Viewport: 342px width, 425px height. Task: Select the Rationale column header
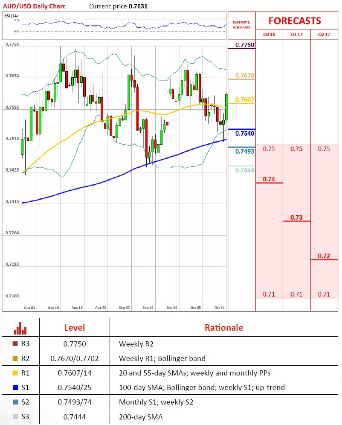(224, 328)
